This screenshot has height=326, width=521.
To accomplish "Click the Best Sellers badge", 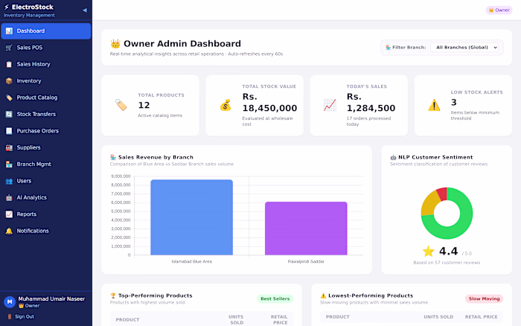I will pyautogui.click(x=275, y=298).
